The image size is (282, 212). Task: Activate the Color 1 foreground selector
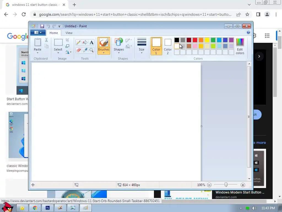tap(156, 46)
